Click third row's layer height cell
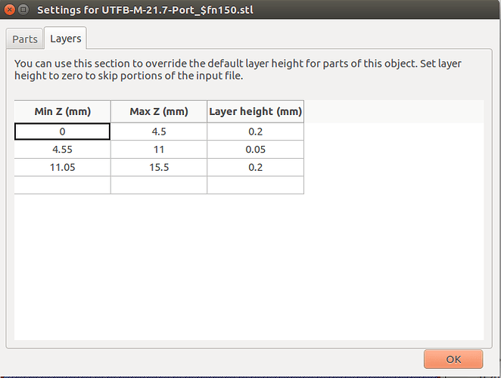 [255, 167]
